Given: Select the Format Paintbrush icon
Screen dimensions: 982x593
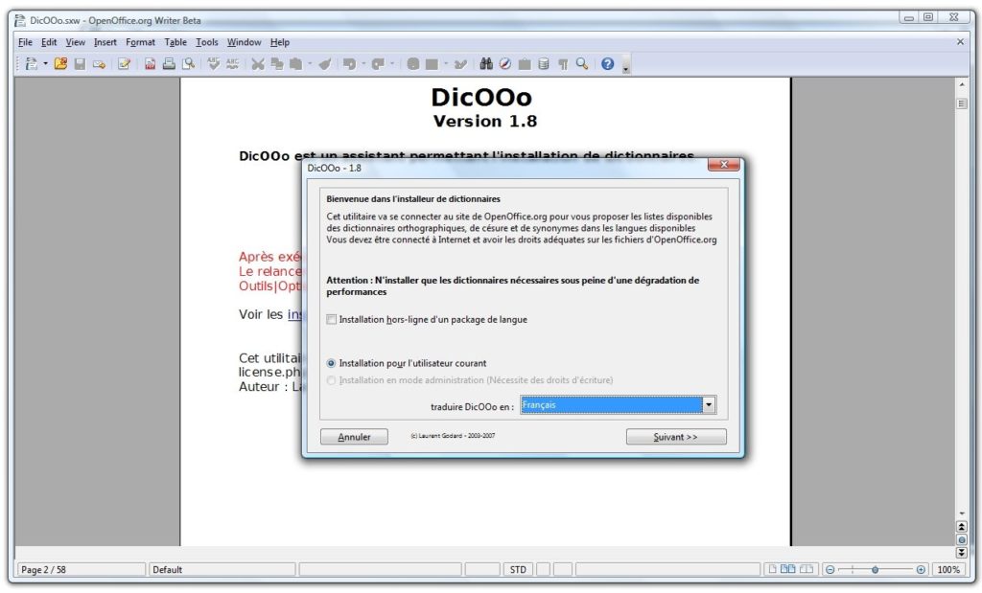Looking at the screenshot, I should (x=324, y=64).
